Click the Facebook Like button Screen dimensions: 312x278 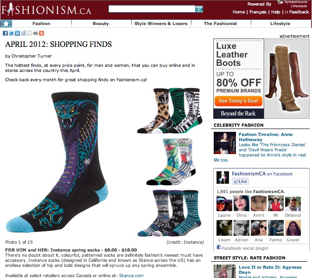pos(240,181)
